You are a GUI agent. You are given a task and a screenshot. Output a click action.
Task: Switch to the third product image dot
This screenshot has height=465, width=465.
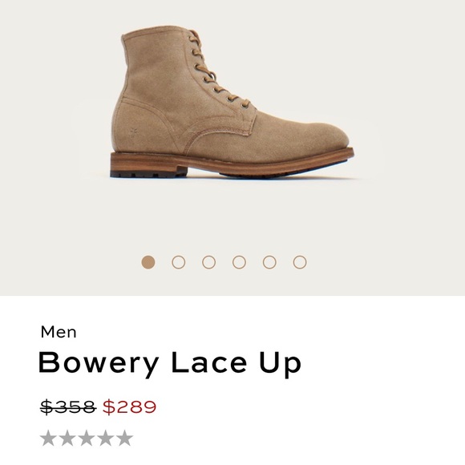click(208, 262)
